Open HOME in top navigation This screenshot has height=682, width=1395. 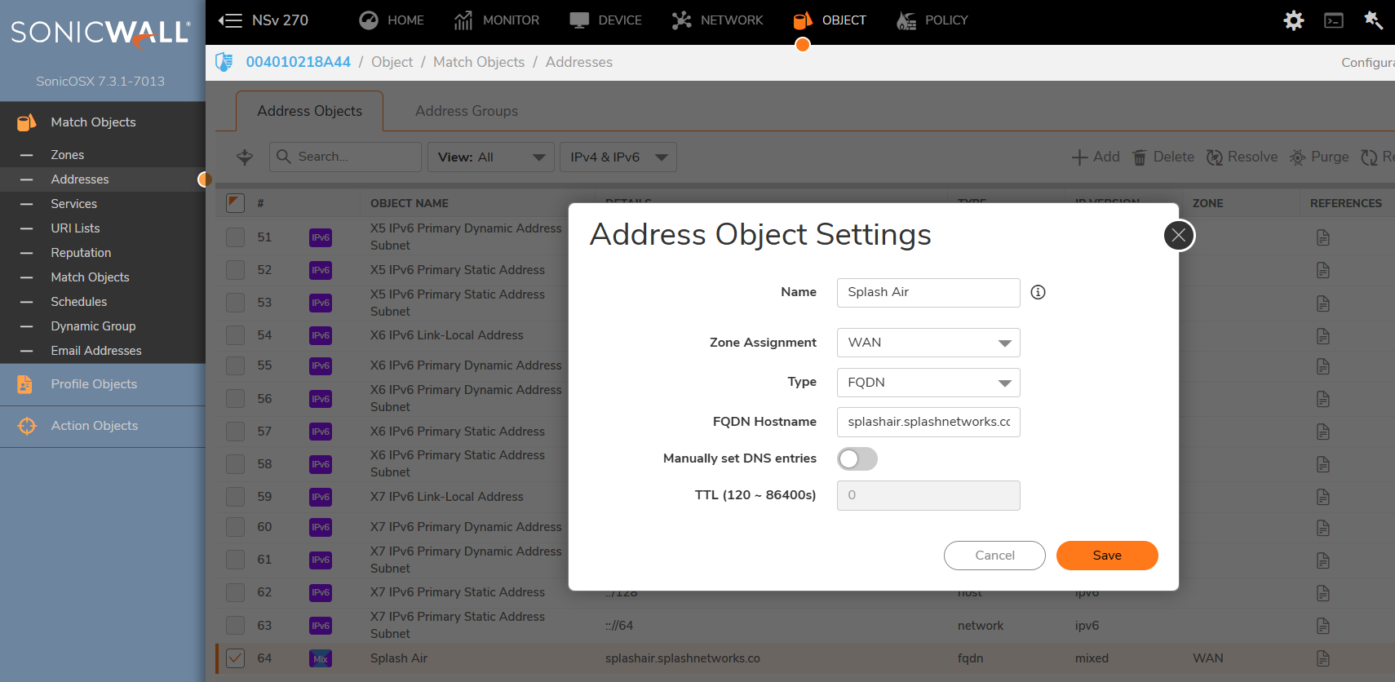coord(392,20)
